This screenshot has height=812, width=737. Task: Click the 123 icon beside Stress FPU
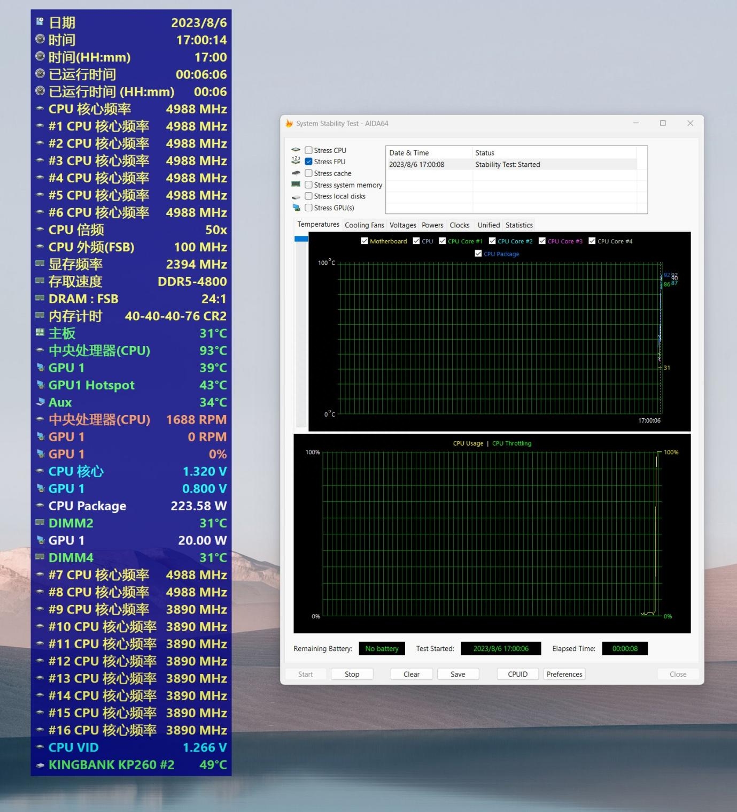coord(296,162)
